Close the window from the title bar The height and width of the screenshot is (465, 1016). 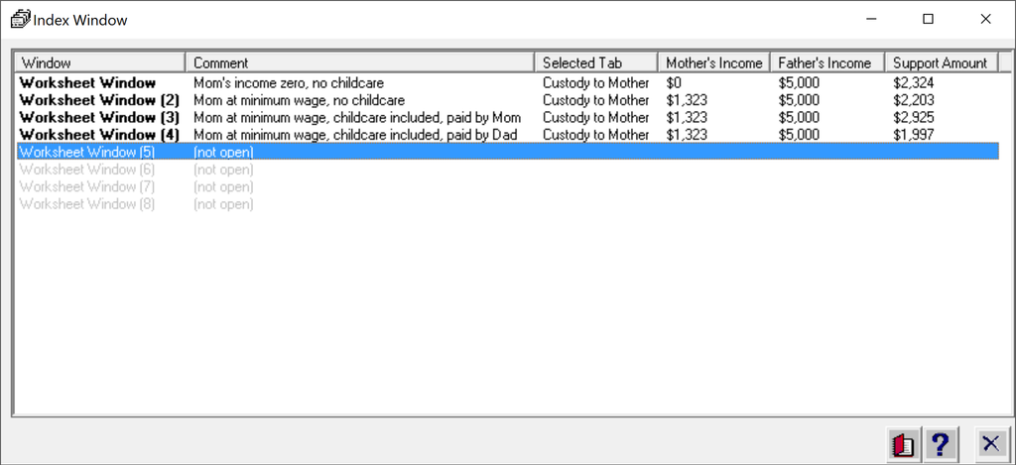986,19
